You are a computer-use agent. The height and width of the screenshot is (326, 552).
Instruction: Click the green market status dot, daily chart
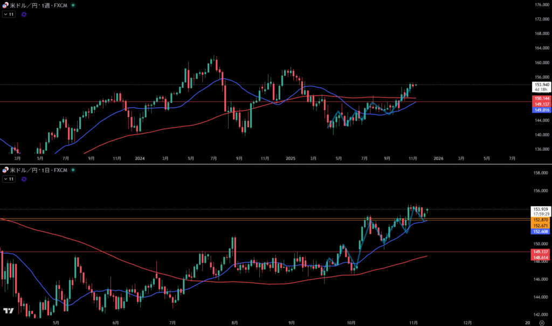[x=73, y=170]
